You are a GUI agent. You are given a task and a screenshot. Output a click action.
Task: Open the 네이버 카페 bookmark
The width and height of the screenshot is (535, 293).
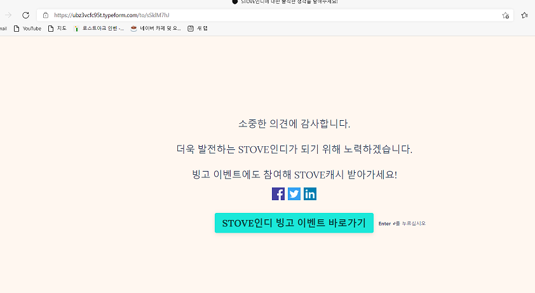156,29
